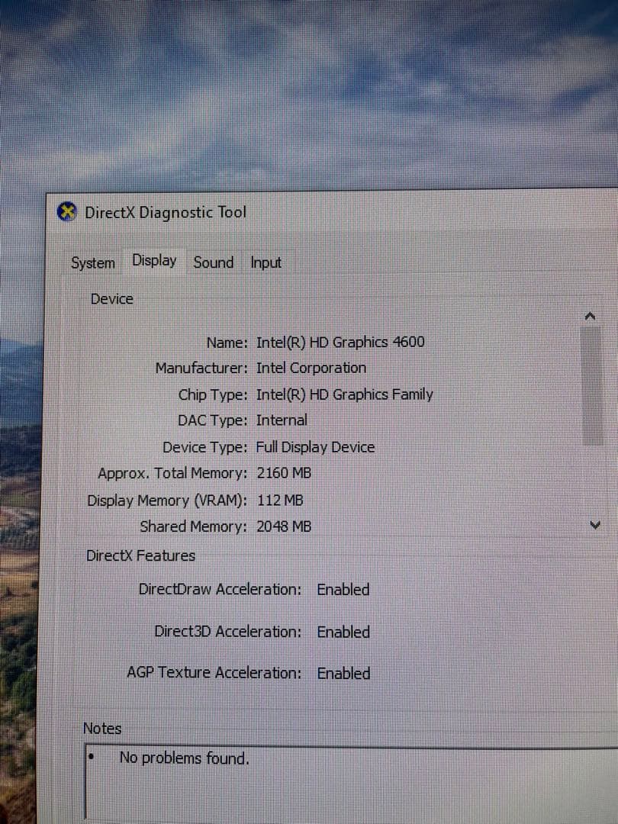Go to the Input tab
Screen dimensions: 618x824
coord(266,262)
